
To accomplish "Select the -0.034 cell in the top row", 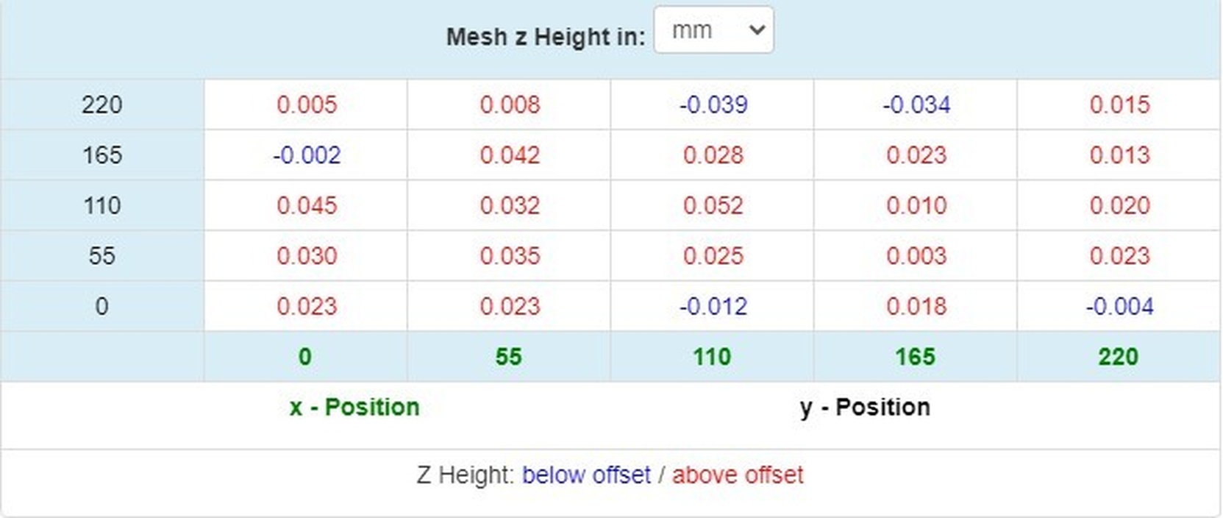I will tap(916, 104).
